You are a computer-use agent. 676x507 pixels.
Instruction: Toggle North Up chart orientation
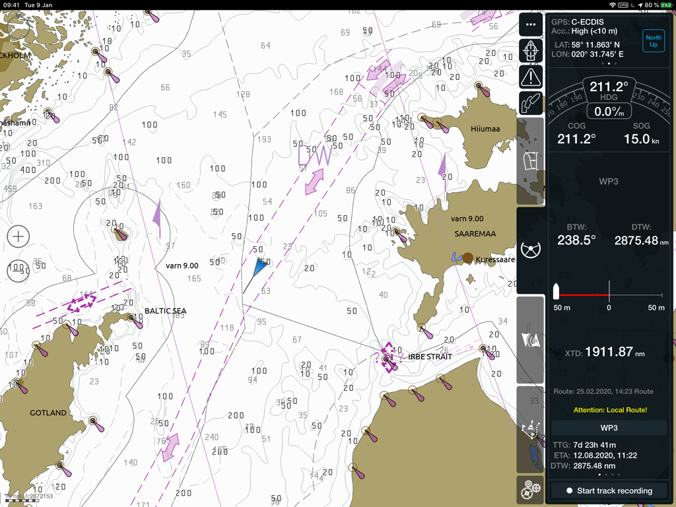coord(653,40)
